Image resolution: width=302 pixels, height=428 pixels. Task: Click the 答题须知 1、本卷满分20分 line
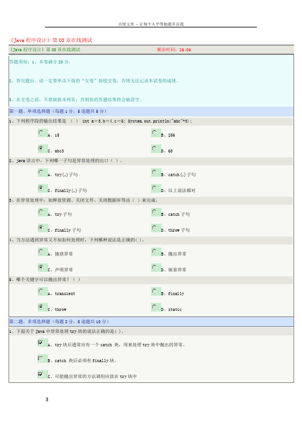coord(40,62)
